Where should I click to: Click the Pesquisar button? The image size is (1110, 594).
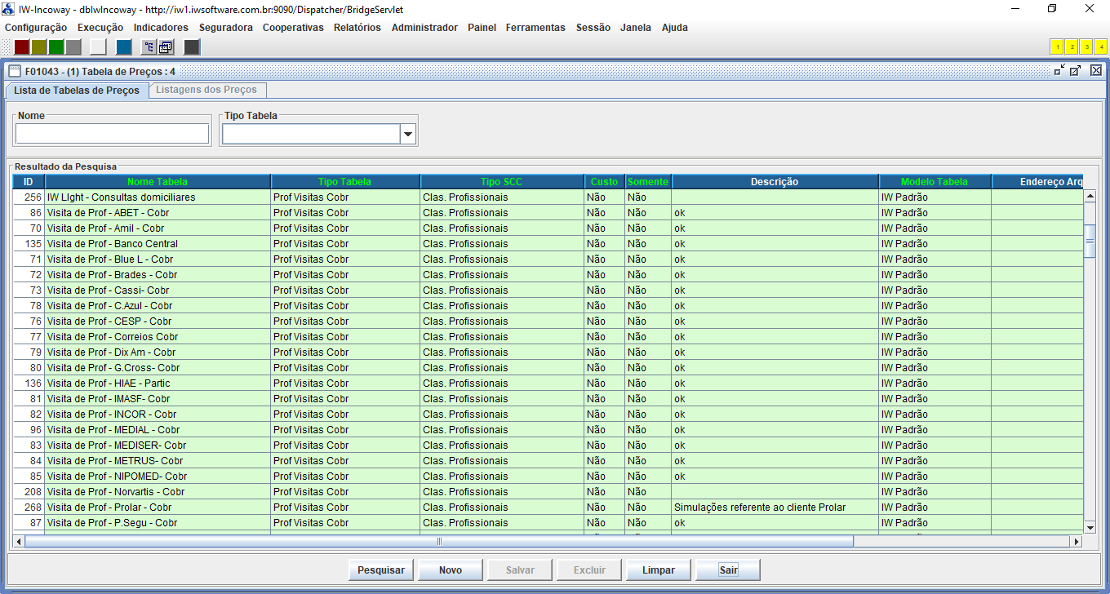381,570
